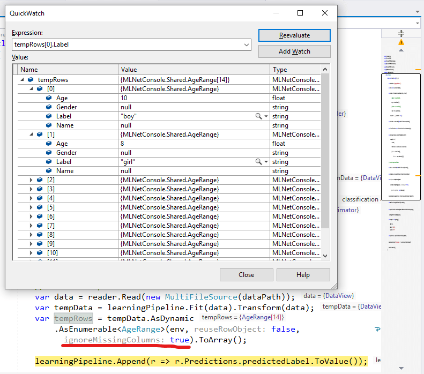Click the editor split window handle icon
This screenshot has width=424, height=374.
[x=401, y=34]
